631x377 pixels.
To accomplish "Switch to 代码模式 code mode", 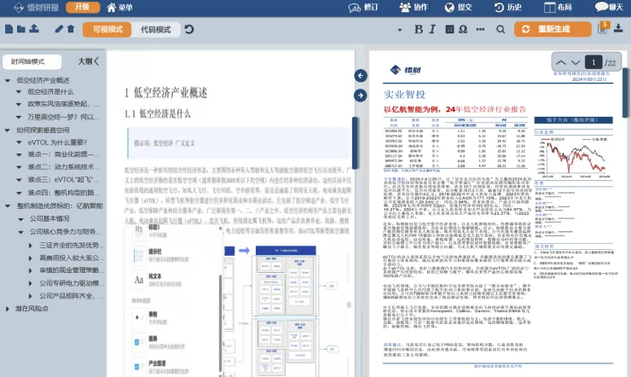I will tap(156, 29).
